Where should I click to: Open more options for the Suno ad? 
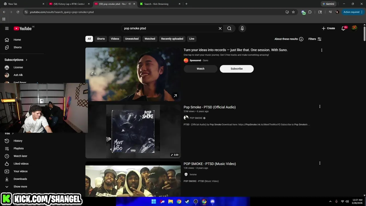pos(322,50)
